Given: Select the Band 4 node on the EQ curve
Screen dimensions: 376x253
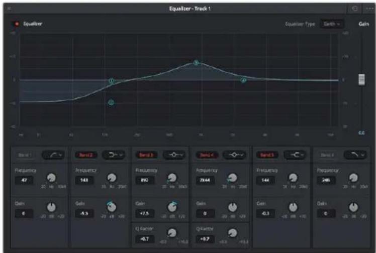Looking at the screenshot, I should 243,80.
